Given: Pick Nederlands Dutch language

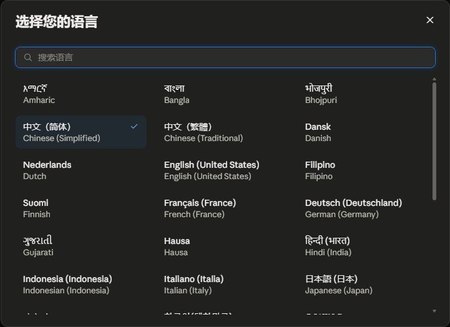Looking at the screenshot, I should (82, 170).
